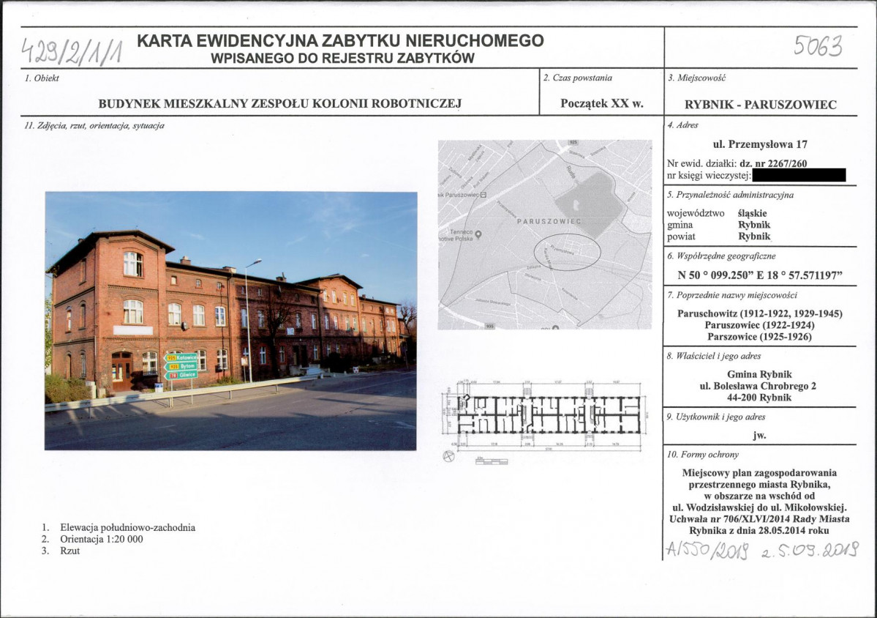Click label '11. Zdjęcia, rzut, orientacja, sytuacja'
Viewport: 877px width, 618px height.
point(94,126)
